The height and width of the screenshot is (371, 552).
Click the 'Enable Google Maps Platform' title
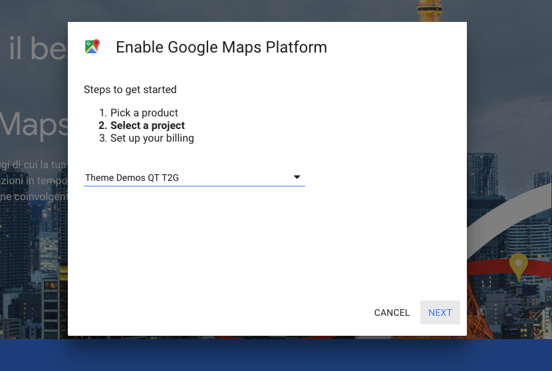[221, 47]
